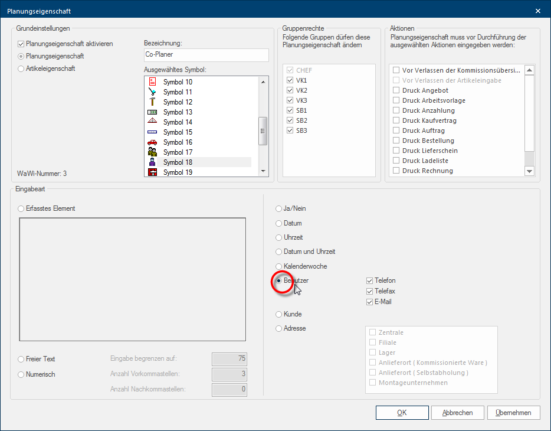Pick the two-people icon, Symbol 17
The width and height of the screenshot is (551, 431).
click(152, 152)
